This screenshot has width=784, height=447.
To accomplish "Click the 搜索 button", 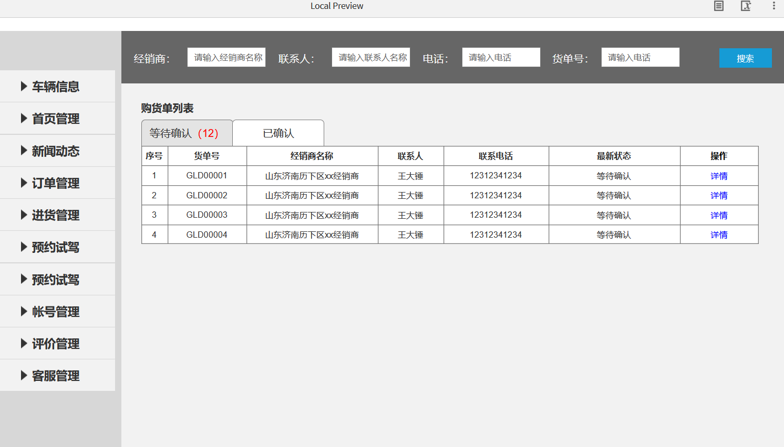I will tap(745, 58).
